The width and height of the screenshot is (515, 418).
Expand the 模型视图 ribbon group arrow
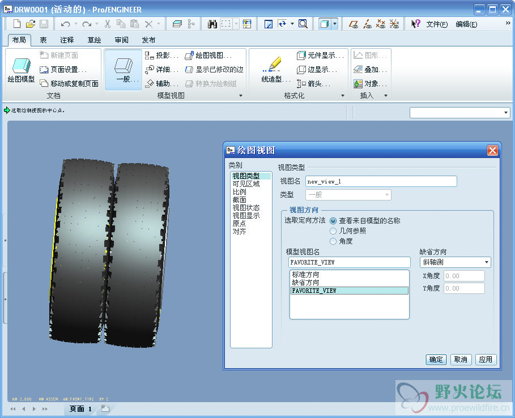tap(241, 96)
